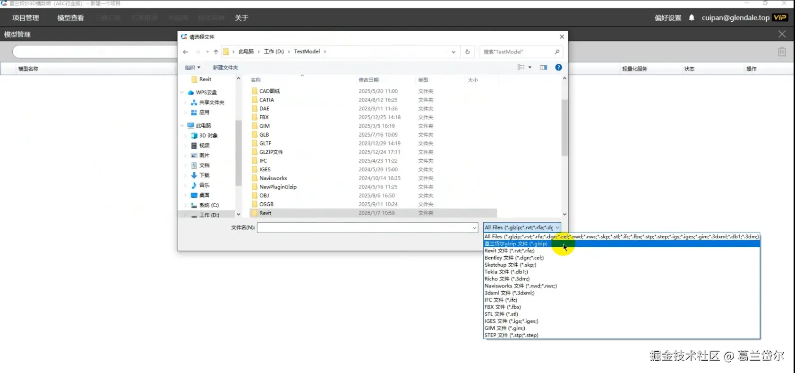Viewport: 795px width, 373px height.
Task: Click the file list vertical scrollbar
Action: point(564,128)
